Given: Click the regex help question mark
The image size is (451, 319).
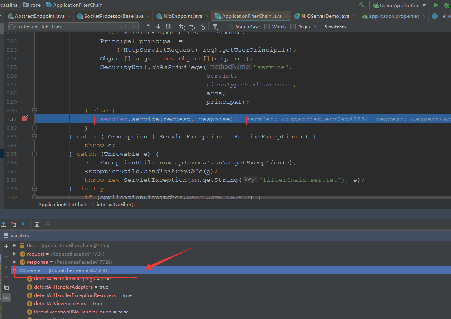Looking at the screenshot, I should (315, 26).
